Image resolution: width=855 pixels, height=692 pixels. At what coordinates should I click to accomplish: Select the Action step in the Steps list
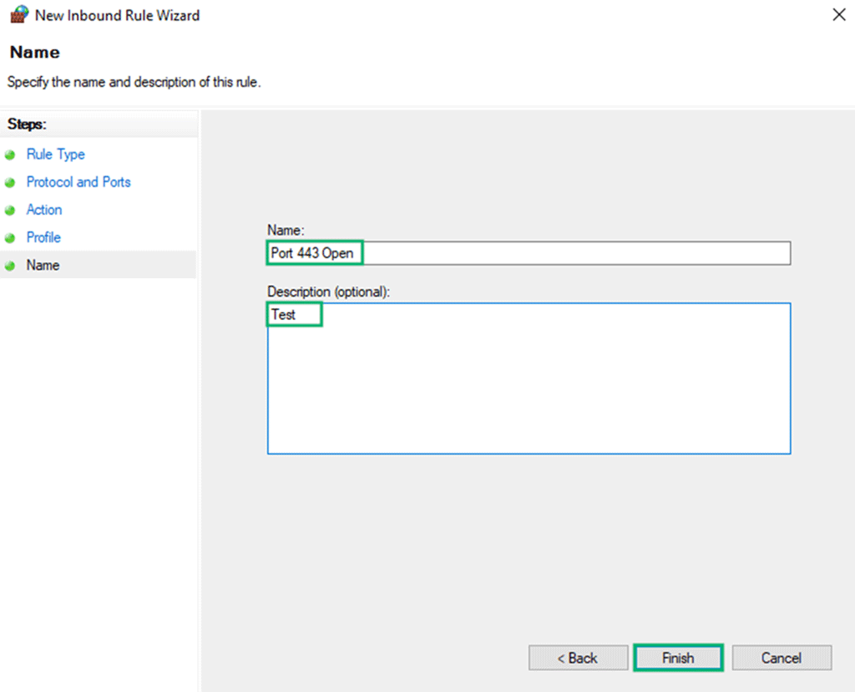click(44, 210)
